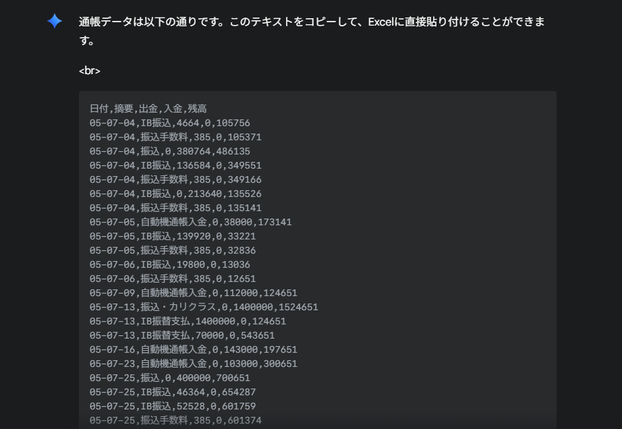The width and height of the screenshot is (622, 429).
Task: Click the intro sentence mentioning Excel
Action: (x=312, y=31)
